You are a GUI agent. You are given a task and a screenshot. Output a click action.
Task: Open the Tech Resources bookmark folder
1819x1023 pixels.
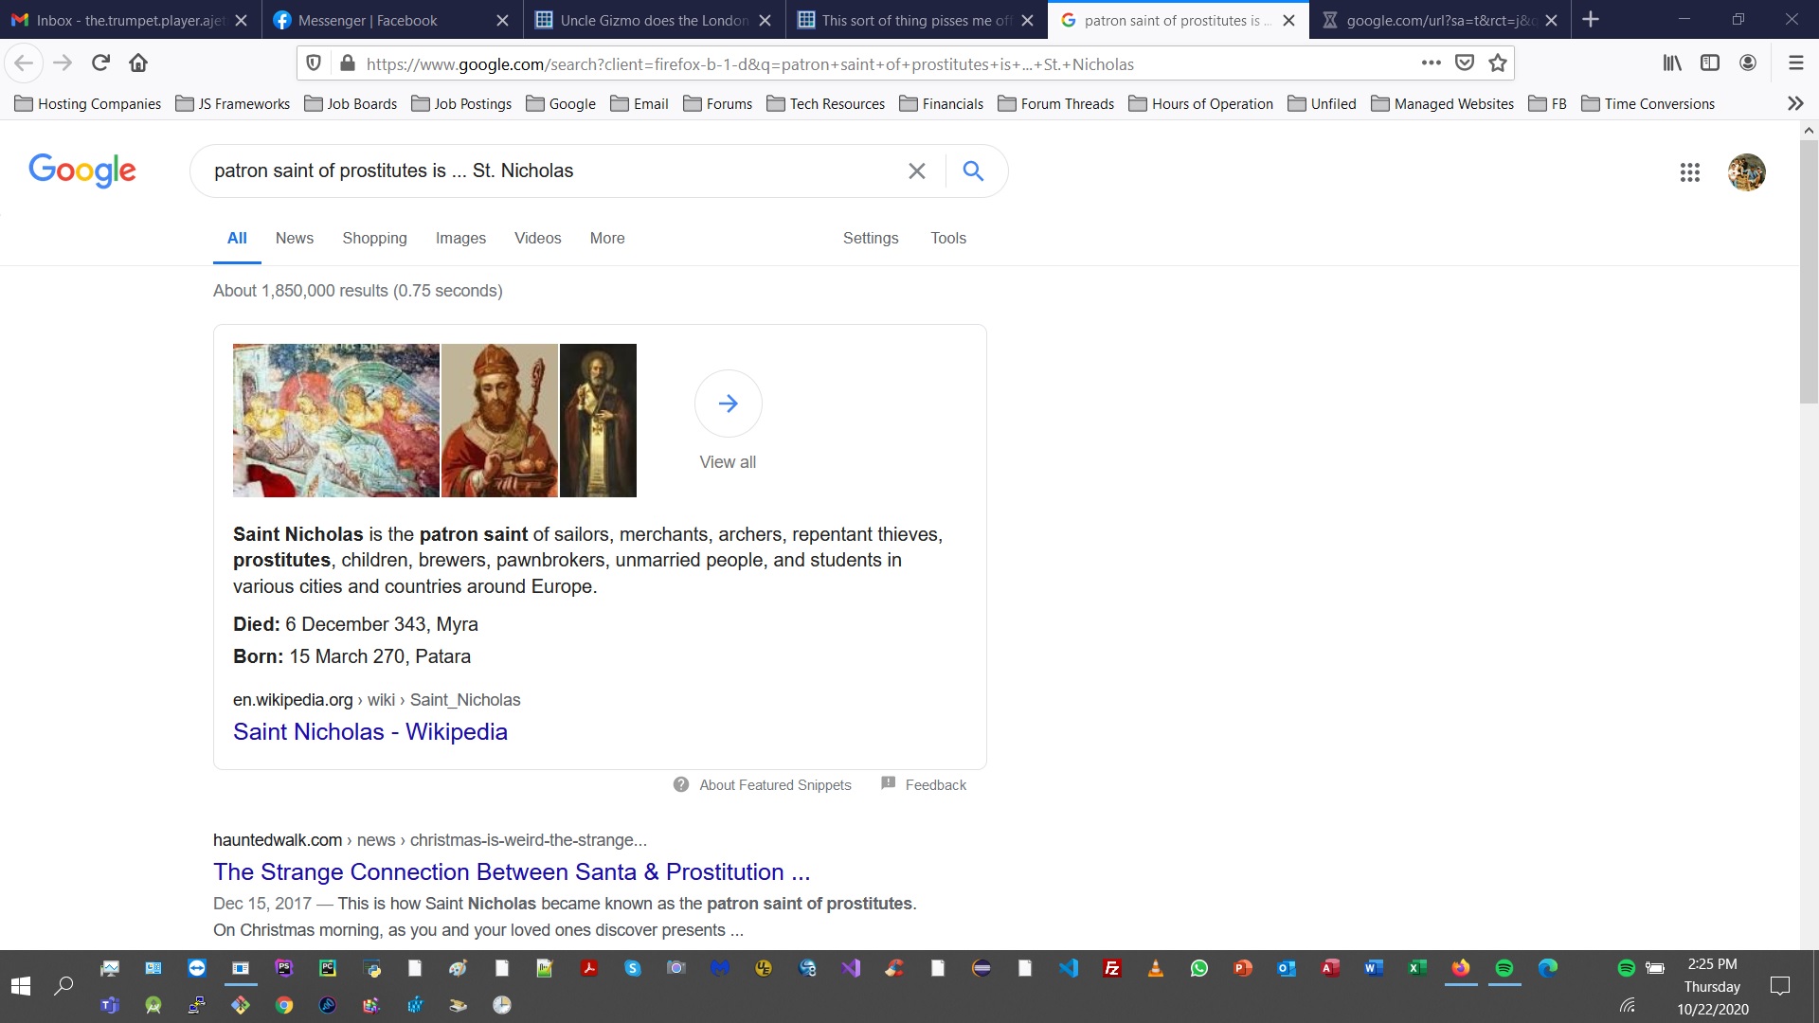(826, 104)
